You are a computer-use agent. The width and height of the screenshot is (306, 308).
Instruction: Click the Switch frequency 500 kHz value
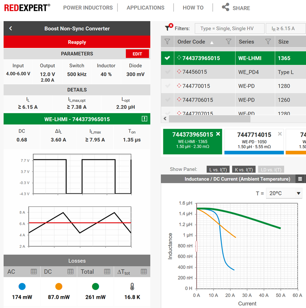click(x=77, y=74)
